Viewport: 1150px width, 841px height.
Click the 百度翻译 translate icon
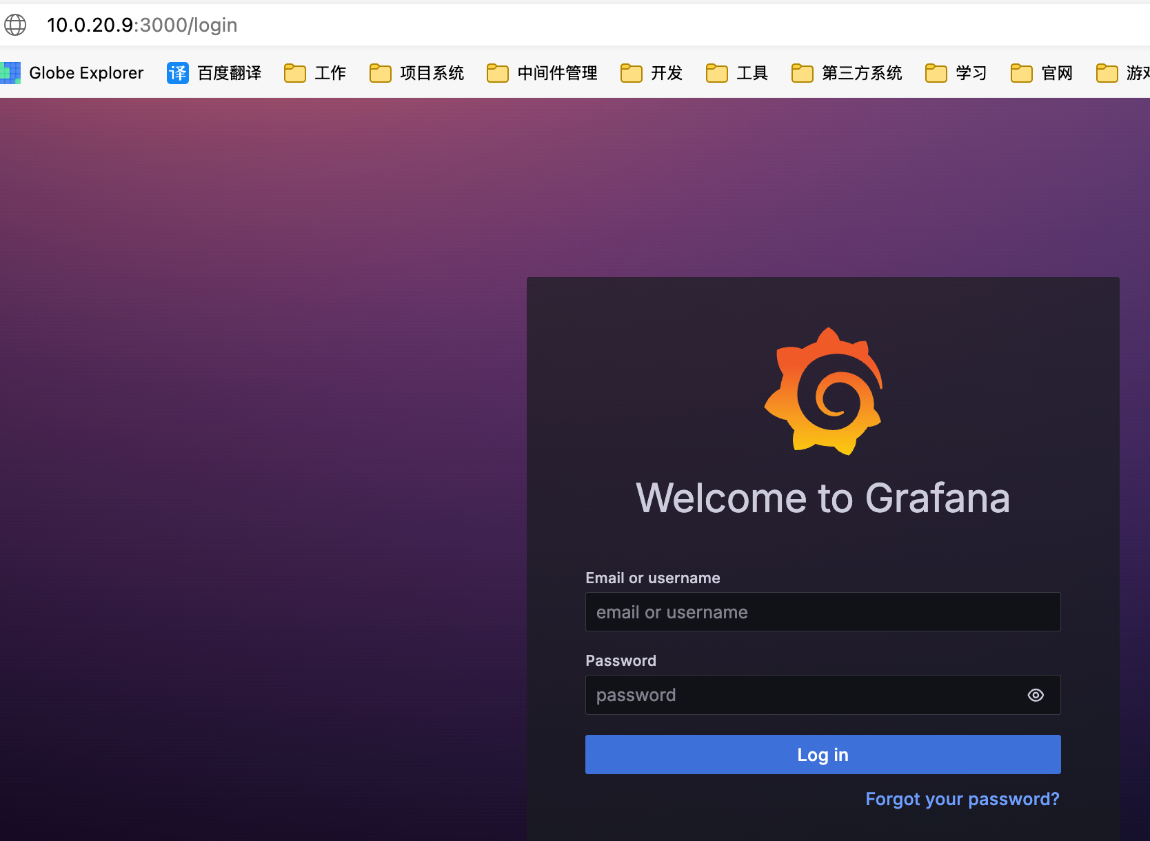click(x=178, y=73)
